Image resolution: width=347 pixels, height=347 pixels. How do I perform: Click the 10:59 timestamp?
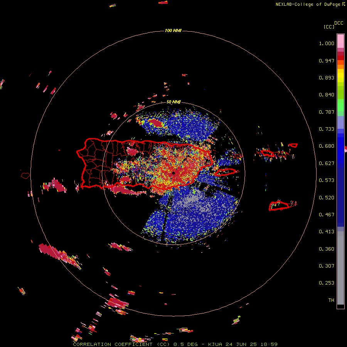pyautogui.click(x=269, y=344)
